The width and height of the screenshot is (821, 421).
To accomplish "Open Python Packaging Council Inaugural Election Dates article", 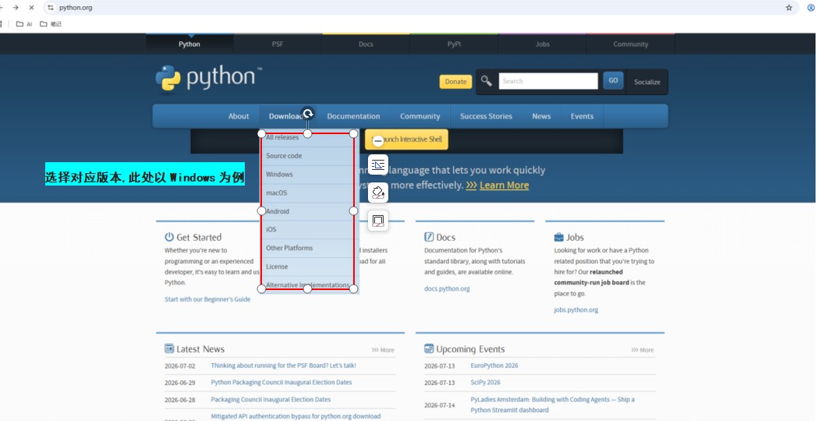I will pyautogui.click(x=281, y=382).
